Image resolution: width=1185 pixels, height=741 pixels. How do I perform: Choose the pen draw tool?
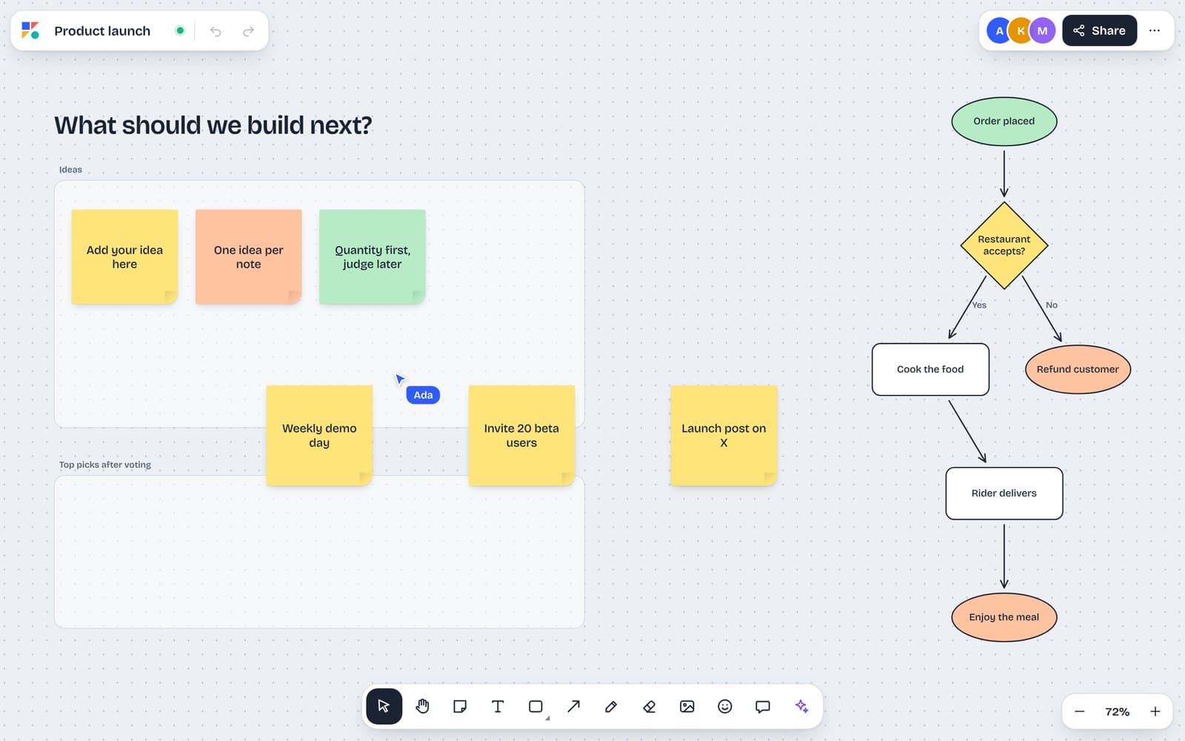pyautogui.click(x=611, y=706)
